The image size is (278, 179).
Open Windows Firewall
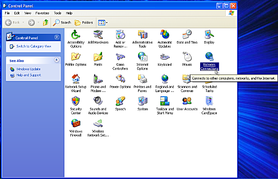tap(76, 128)
